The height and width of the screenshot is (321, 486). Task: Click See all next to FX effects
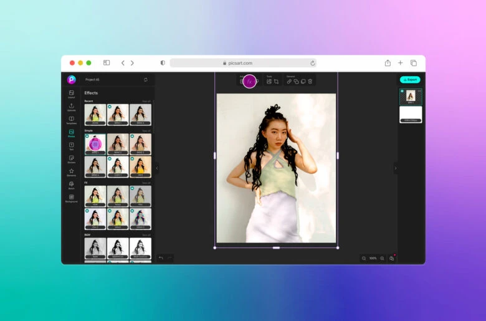click(x=146, y=183)
